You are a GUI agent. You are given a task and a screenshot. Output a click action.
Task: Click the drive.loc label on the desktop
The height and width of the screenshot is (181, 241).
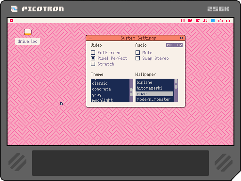click(27, 41)
